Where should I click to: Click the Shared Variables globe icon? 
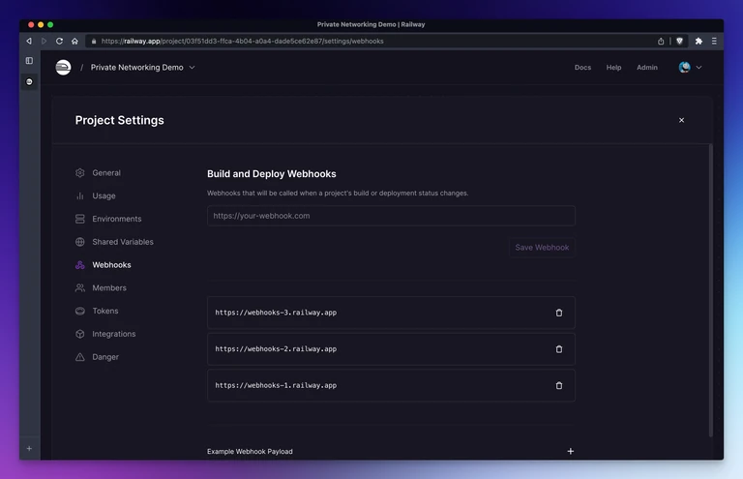(x=80, y=242)
